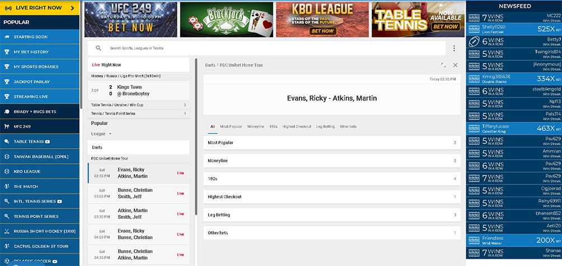Click the slot icon beside Tiffanylucasx
Screen dimensions: 562x266
tap(474, 128)
